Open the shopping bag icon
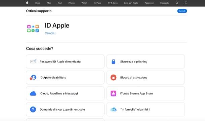 tap(186, 3)
